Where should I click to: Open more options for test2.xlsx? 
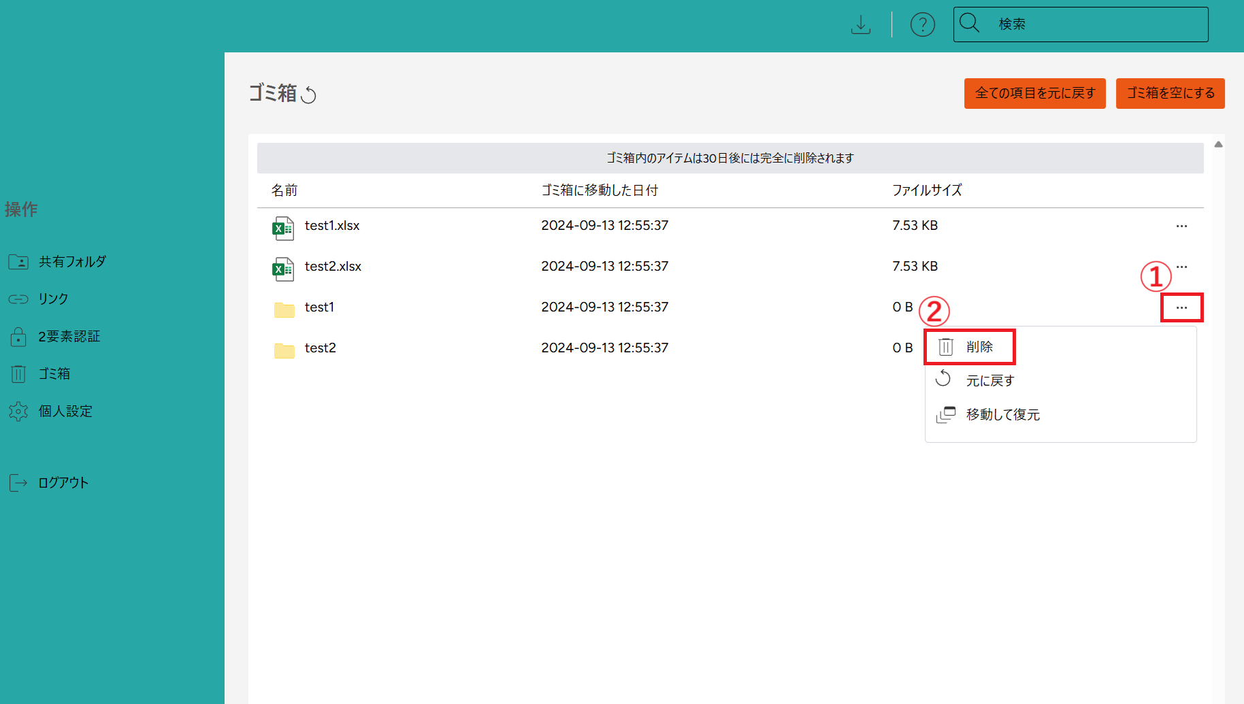1181,267
